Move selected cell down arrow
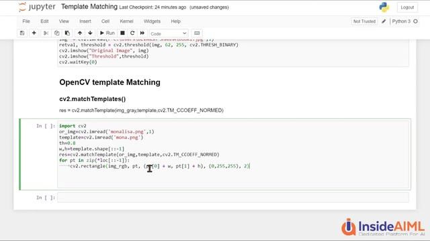This screenshot has width=430, height=241. [x=90, y=33]
